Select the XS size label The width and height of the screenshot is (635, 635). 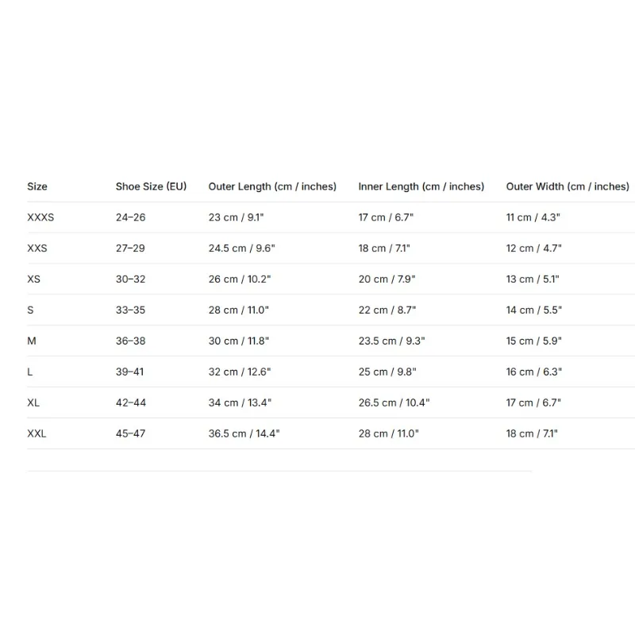(x=33, y=279)
